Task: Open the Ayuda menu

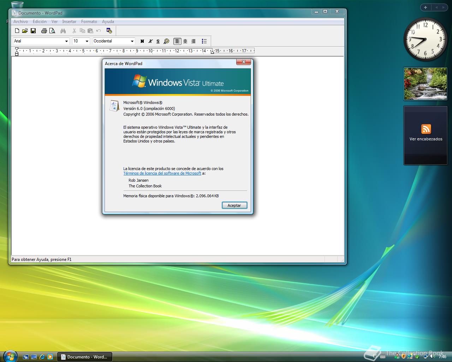Action: tap(108, 22)
